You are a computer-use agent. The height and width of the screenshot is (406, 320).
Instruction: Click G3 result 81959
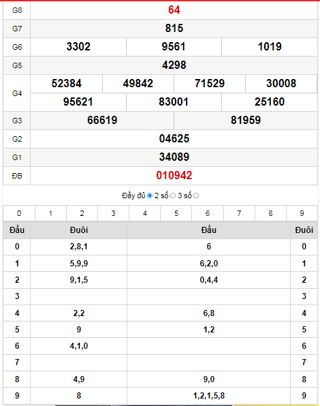pos(246,120)
